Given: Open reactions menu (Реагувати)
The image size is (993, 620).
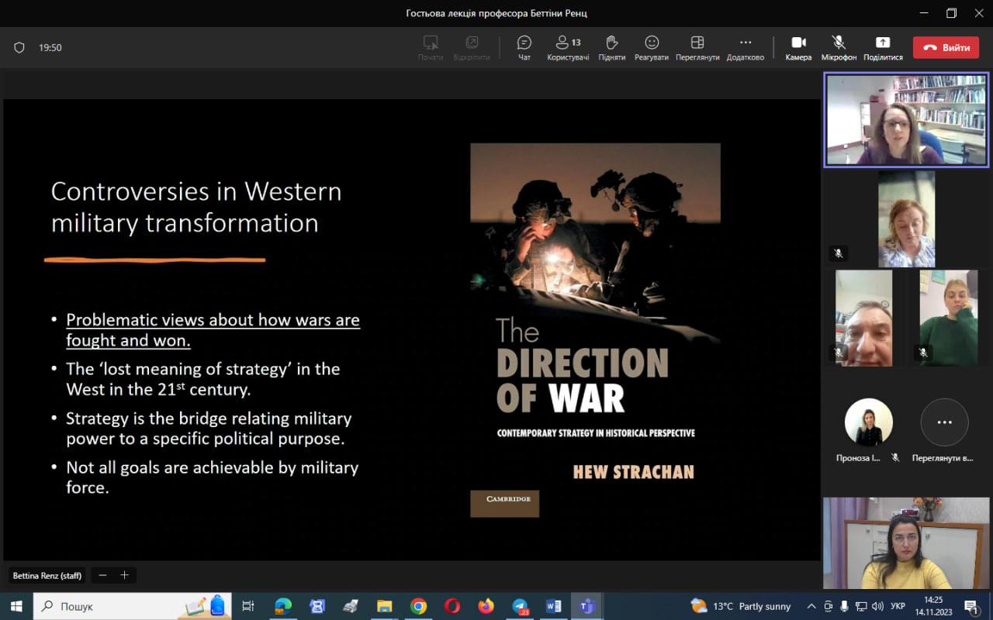Looking at the screenshot, I should click(651, 47).
